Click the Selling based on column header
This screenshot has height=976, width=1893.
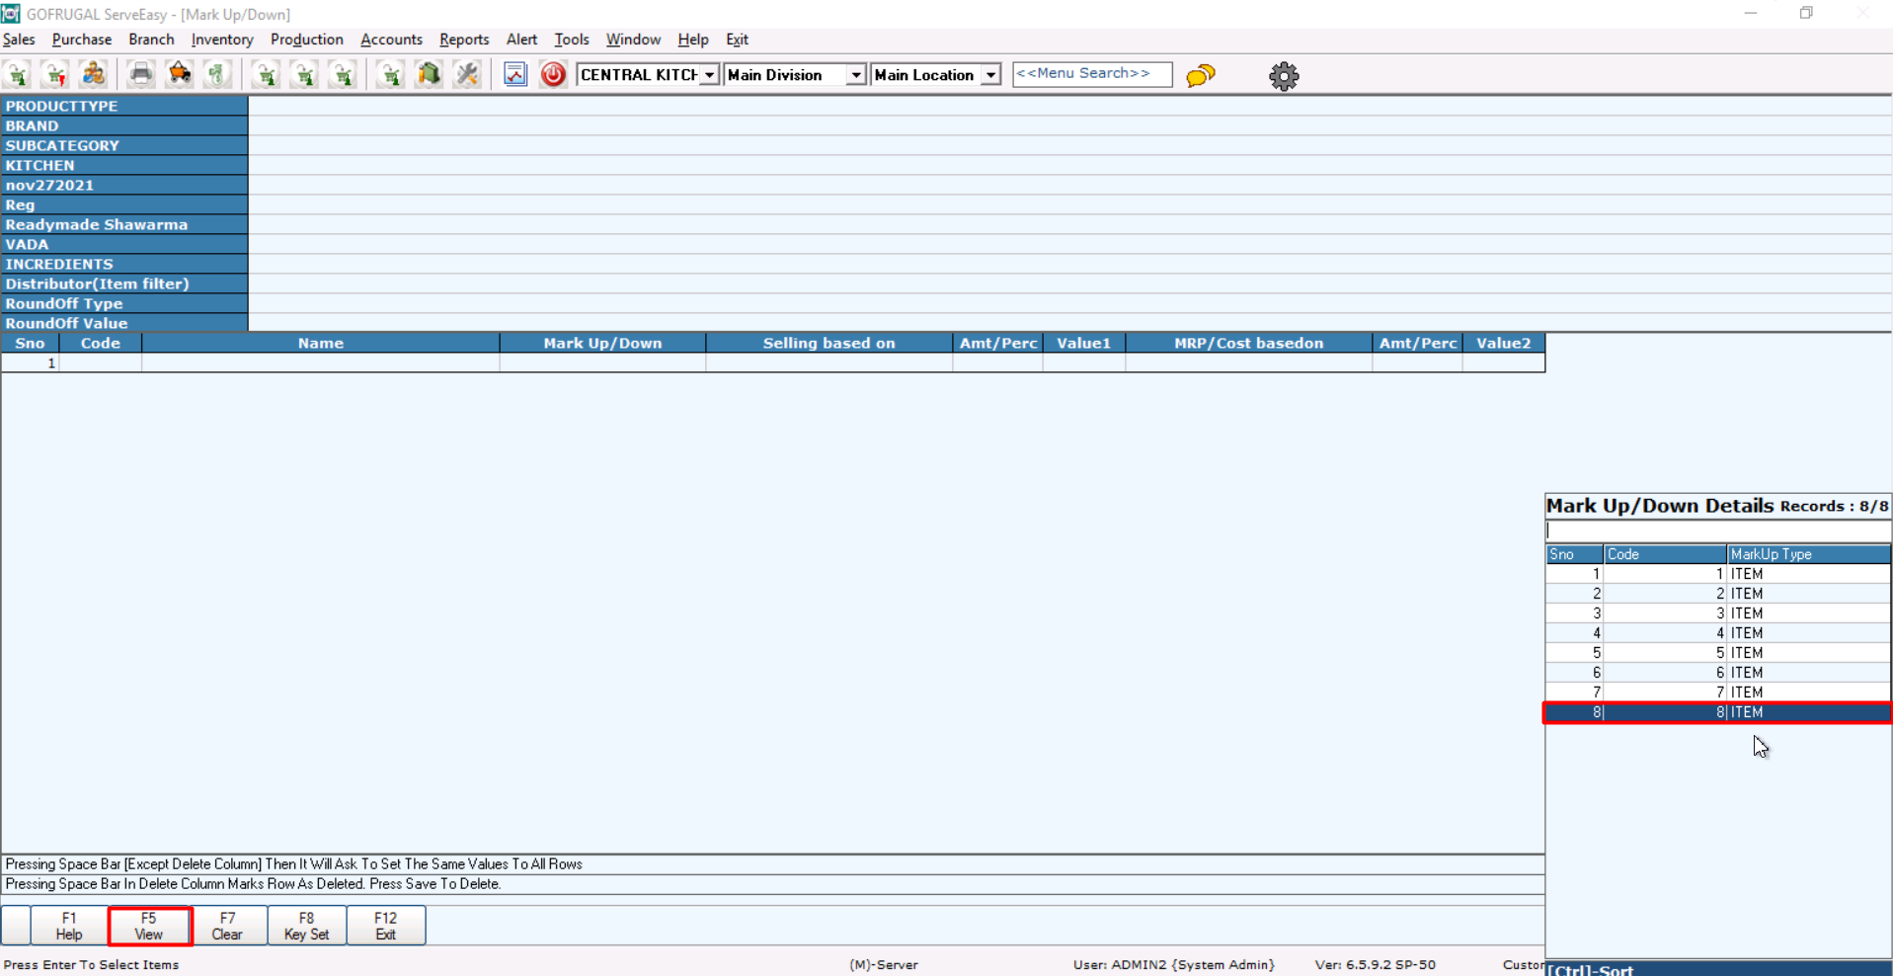[829, 343]
